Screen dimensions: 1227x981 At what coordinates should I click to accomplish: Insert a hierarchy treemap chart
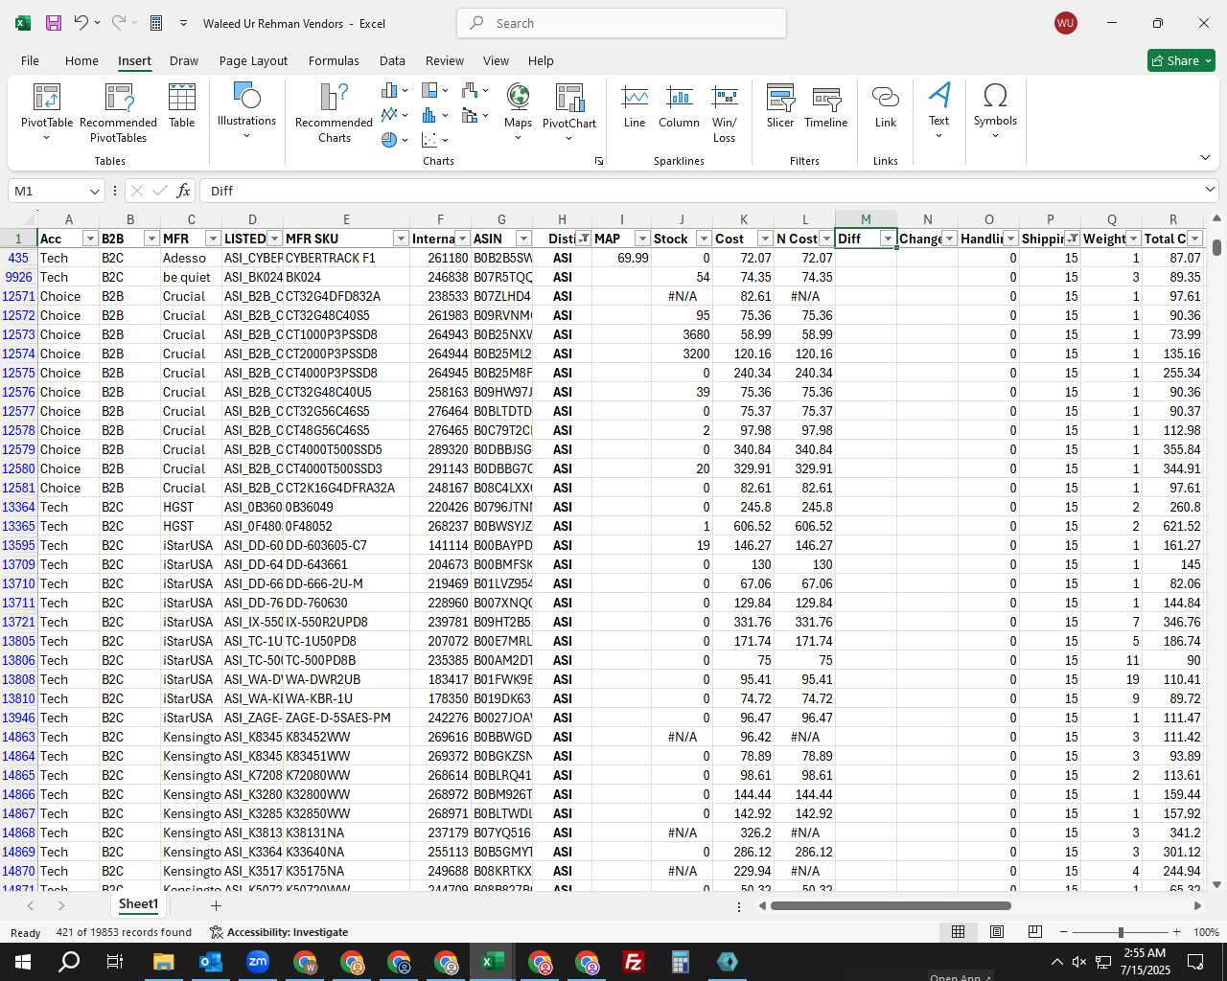tap(434, 90)
